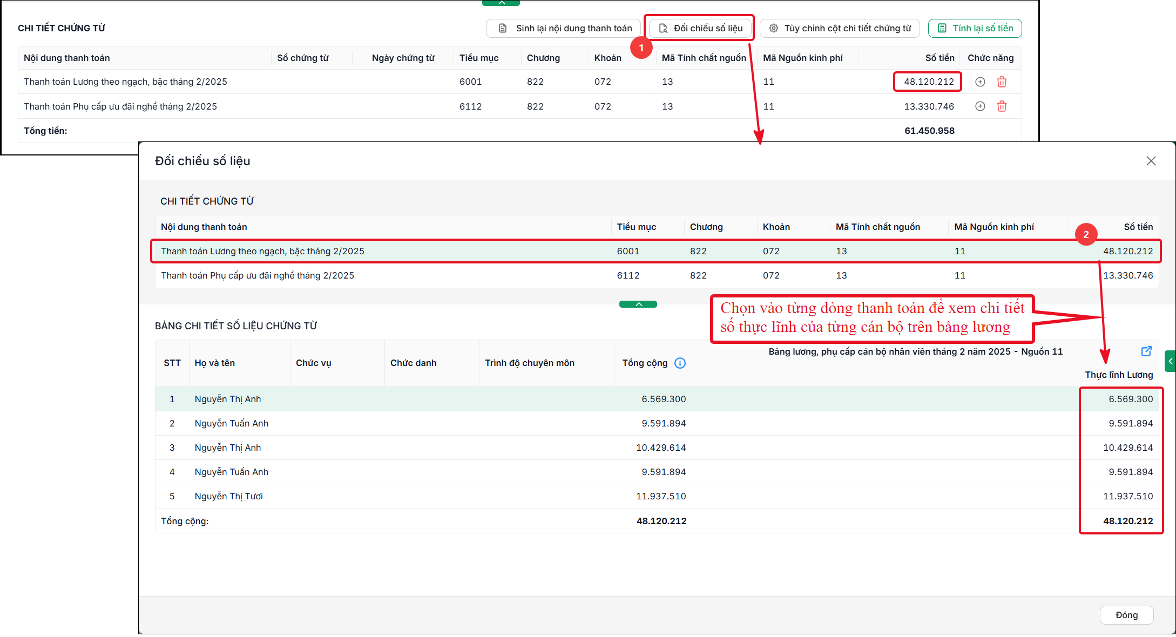
Task: Click the Sinh lại nội dung thanh toán button
Action: pos(563,28)
